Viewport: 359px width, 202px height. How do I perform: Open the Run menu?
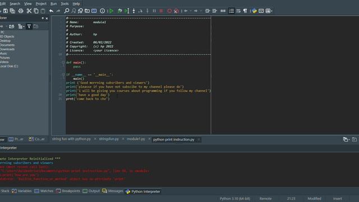coord(54,4)
